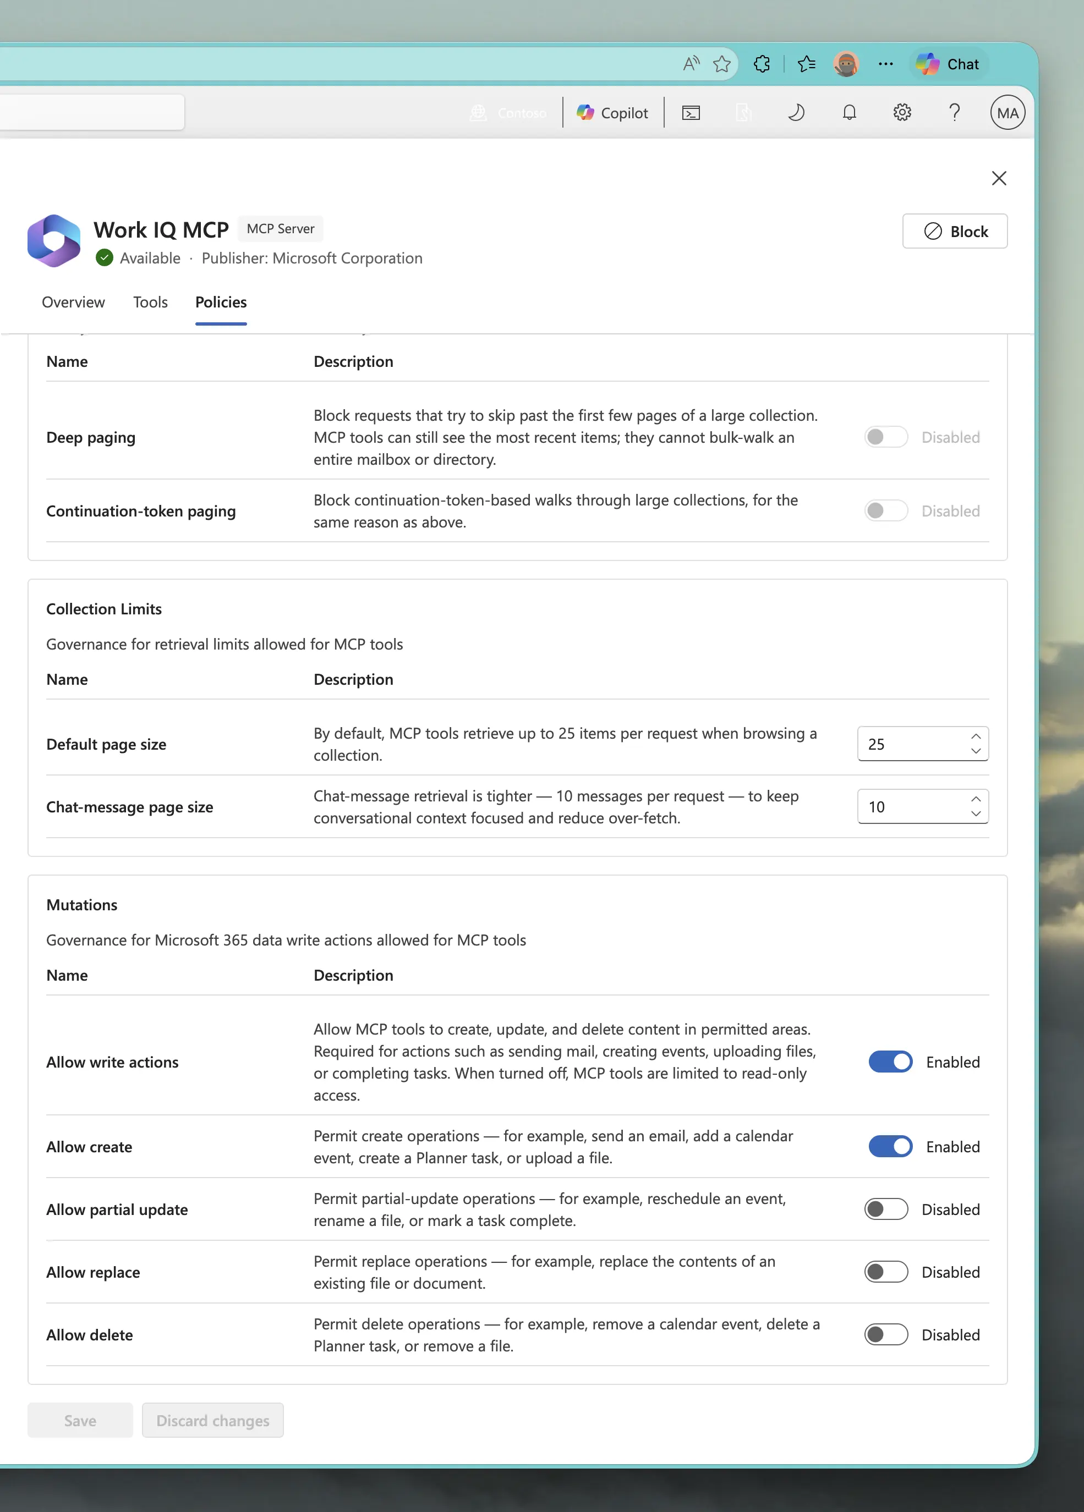Open the Favorites list icon
This screenshot has height=1512, width=1084.
[807, 64]
